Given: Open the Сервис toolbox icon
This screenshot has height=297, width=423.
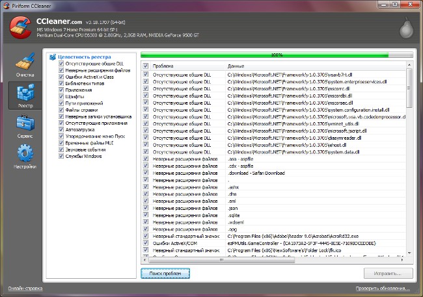Looking at the screenshot, I should click(x=25, y=123).
